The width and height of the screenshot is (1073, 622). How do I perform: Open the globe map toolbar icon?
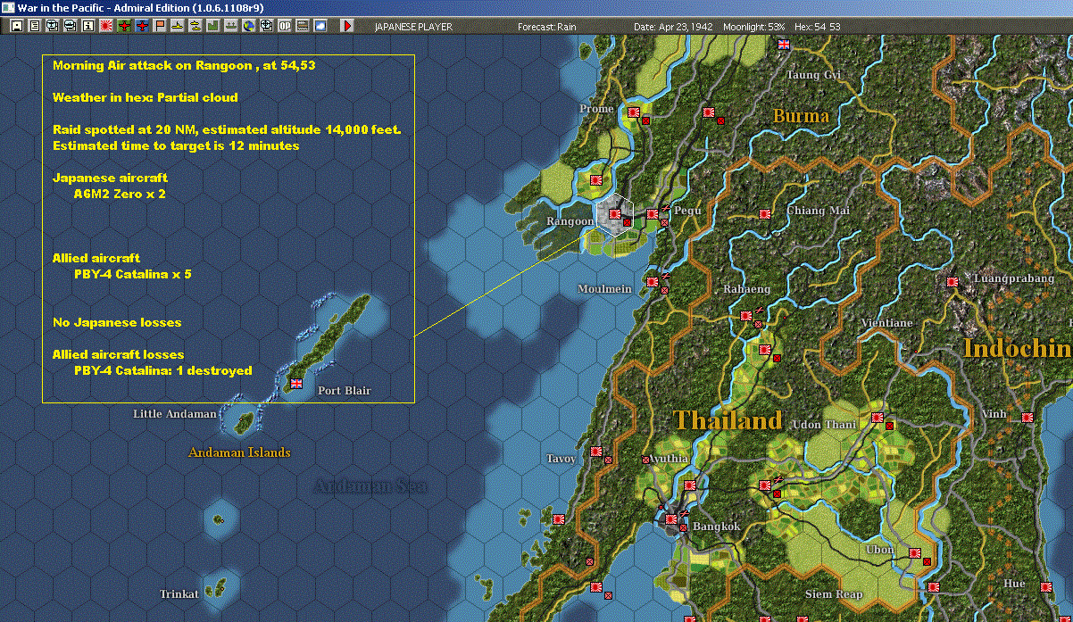pos(248,26)
